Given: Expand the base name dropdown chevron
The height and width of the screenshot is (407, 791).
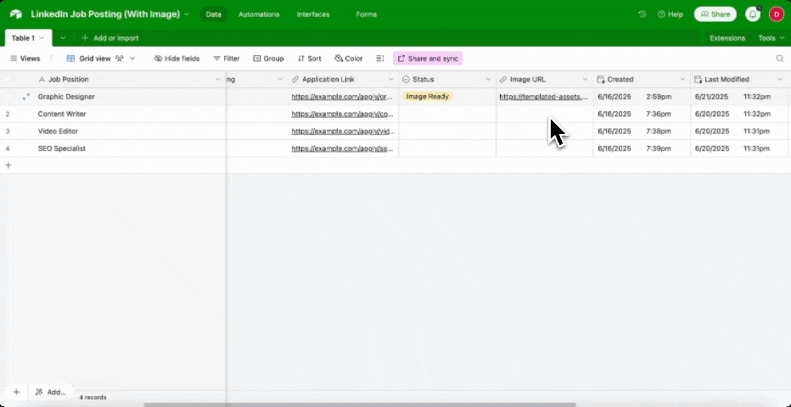Looking at the screenshot, I should [187, 14].
